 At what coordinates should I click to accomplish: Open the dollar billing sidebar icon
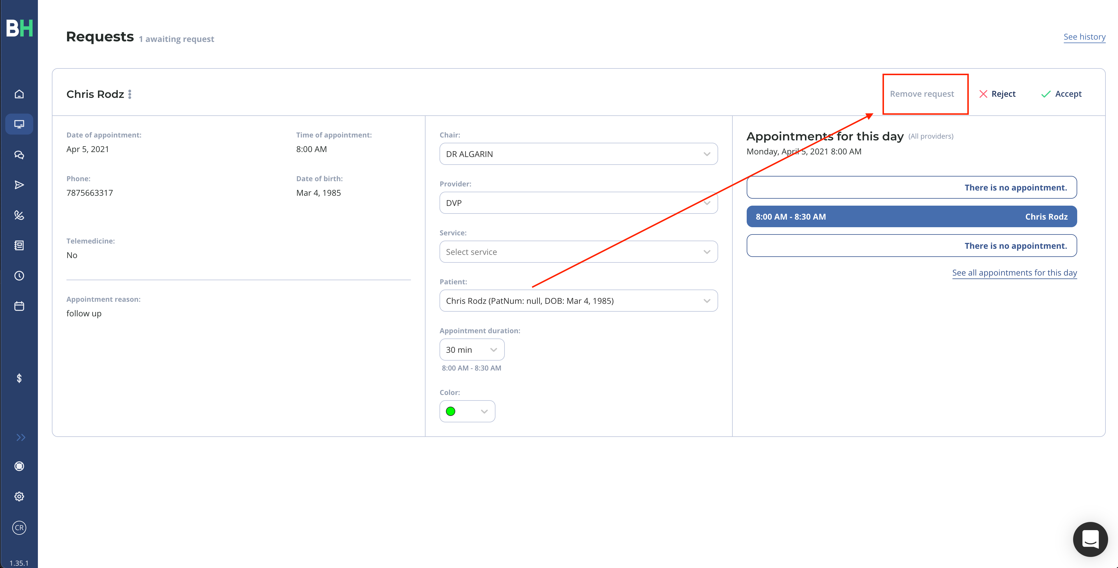point(19,378)
